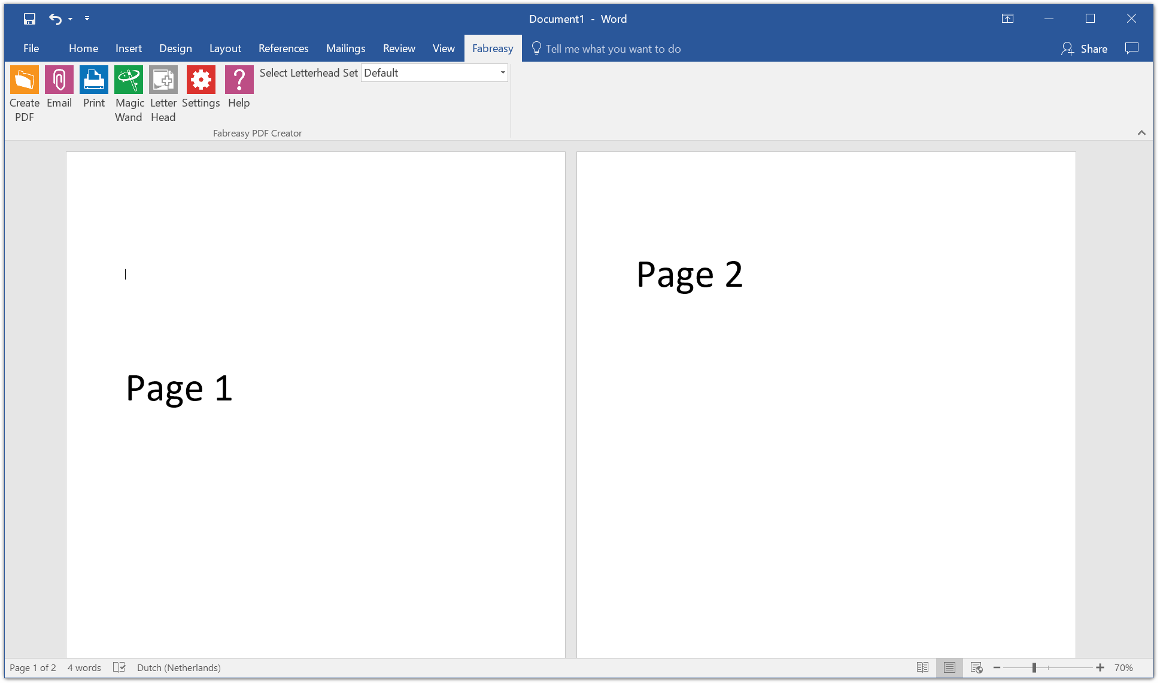Click the Fabreasy Help question icon
The image size is (1160, 683).
(239, 80)
